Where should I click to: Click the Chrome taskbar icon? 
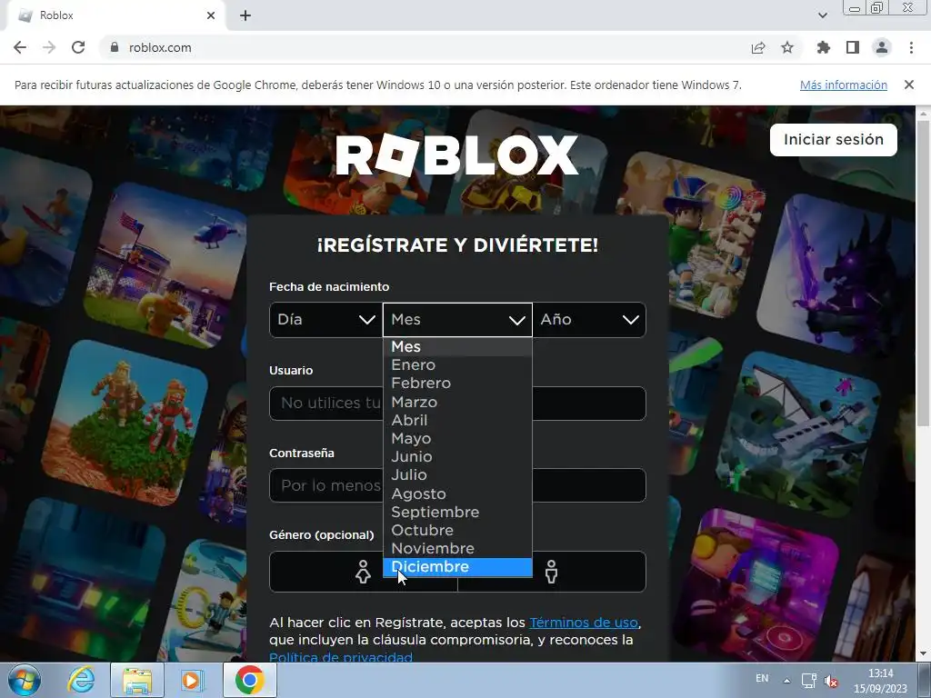point(249,680)
